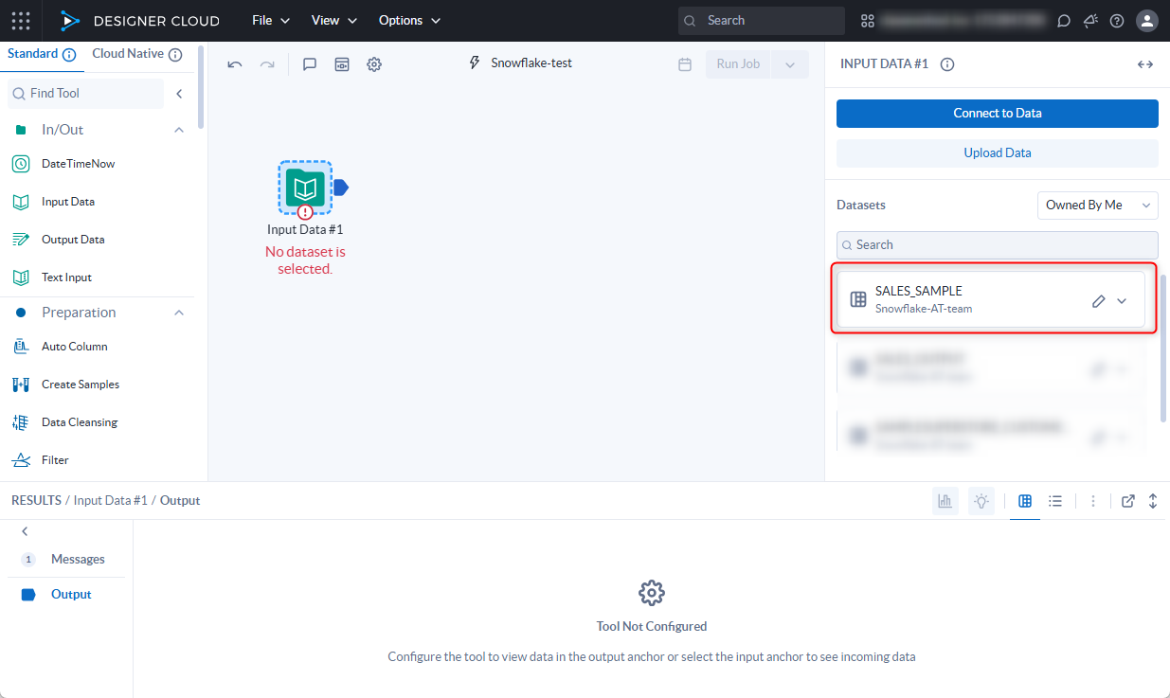Collapse the In/Out category
Screen dimensions: 1170x698
point(179,130)
